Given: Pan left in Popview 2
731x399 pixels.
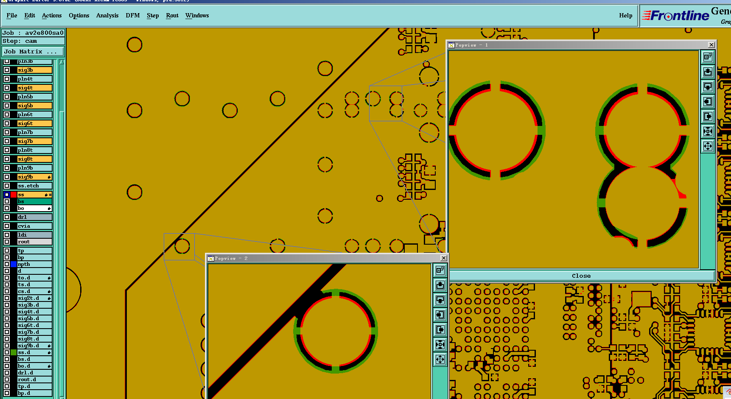Looking at the screenshot, I should coord(440,315).
